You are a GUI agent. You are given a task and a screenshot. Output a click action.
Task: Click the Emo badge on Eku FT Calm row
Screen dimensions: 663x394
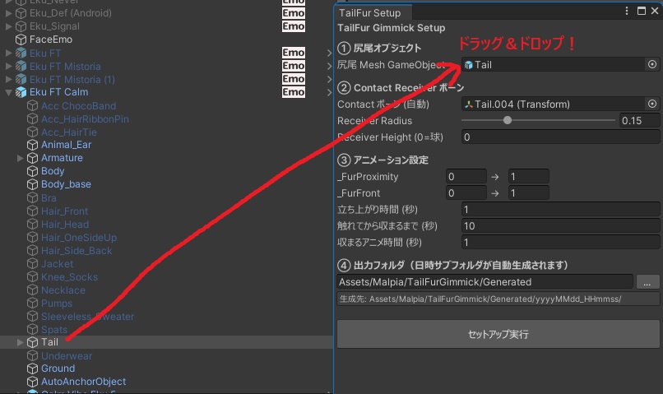click(294, 92)
